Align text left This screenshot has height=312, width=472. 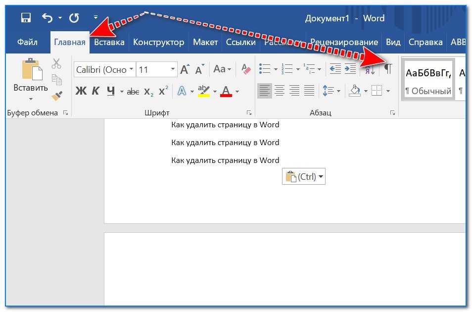pos(265,91)
